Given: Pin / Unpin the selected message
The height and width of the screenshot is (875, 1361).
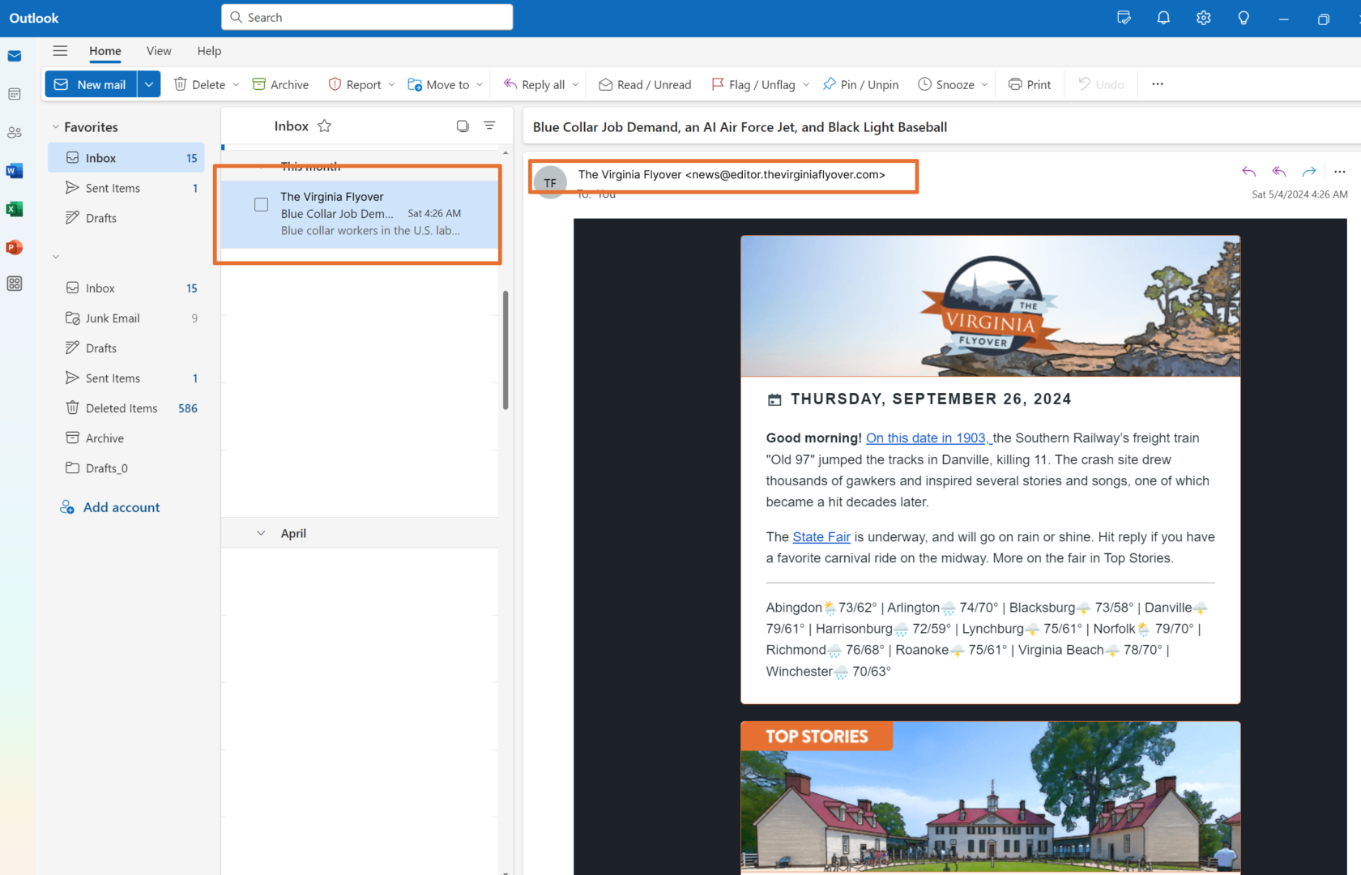Looking at the screenshot, I should pyautogui.click(x=860, y=84).
